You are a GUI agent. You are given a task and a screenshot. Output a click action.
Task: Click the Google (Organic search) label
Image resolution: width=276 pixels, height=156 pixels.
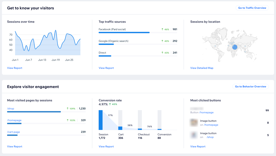[113, 41]
